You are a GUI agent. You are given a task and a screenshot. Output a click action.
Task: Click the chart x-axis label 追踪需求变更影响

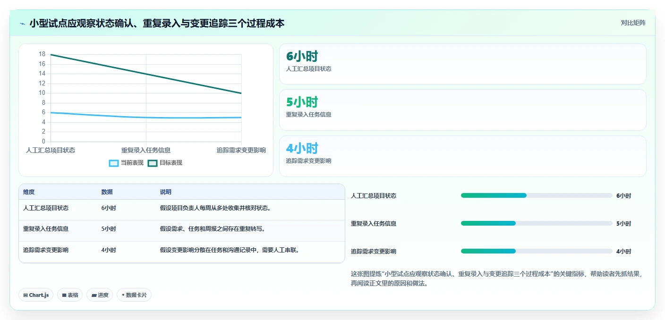(x=241, y=150)
